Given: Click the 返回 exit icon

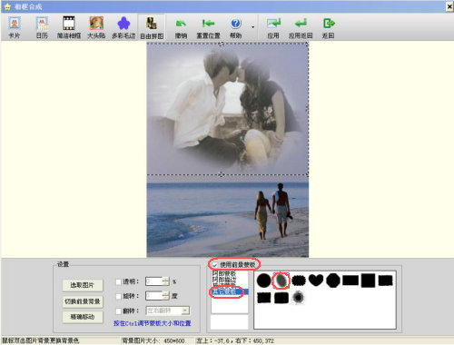Looking at the screenshot, I should click(x=329, y=24).
